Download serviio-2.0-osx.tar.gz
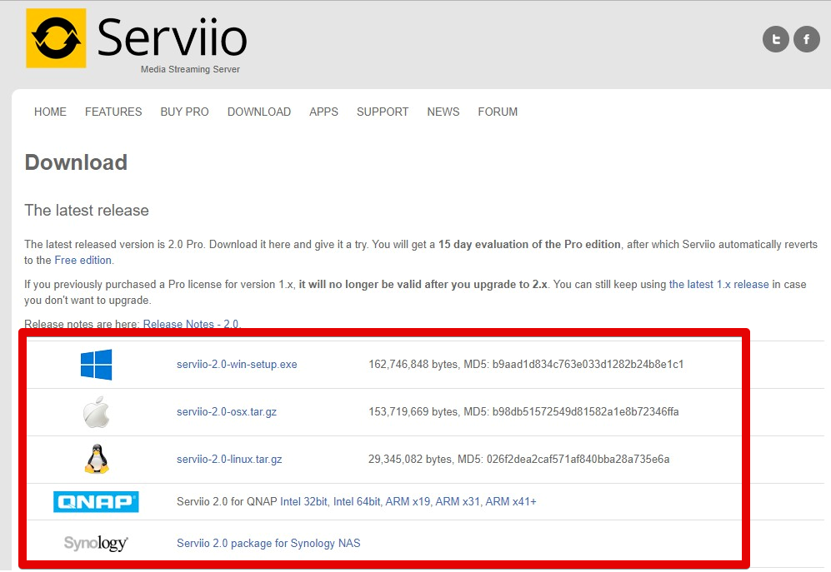831x572 pixels. 227,412
